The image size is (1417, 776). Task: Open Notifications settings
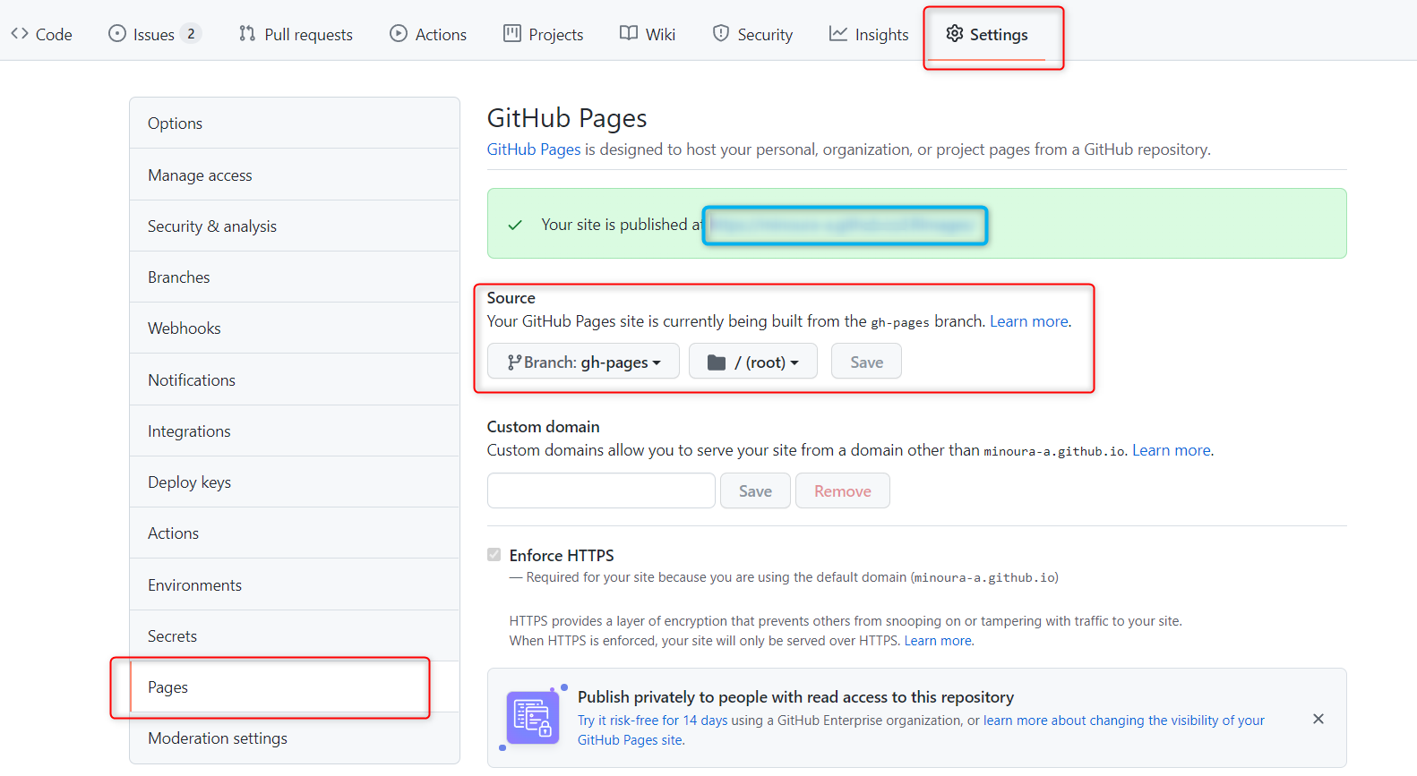point(295,380)
